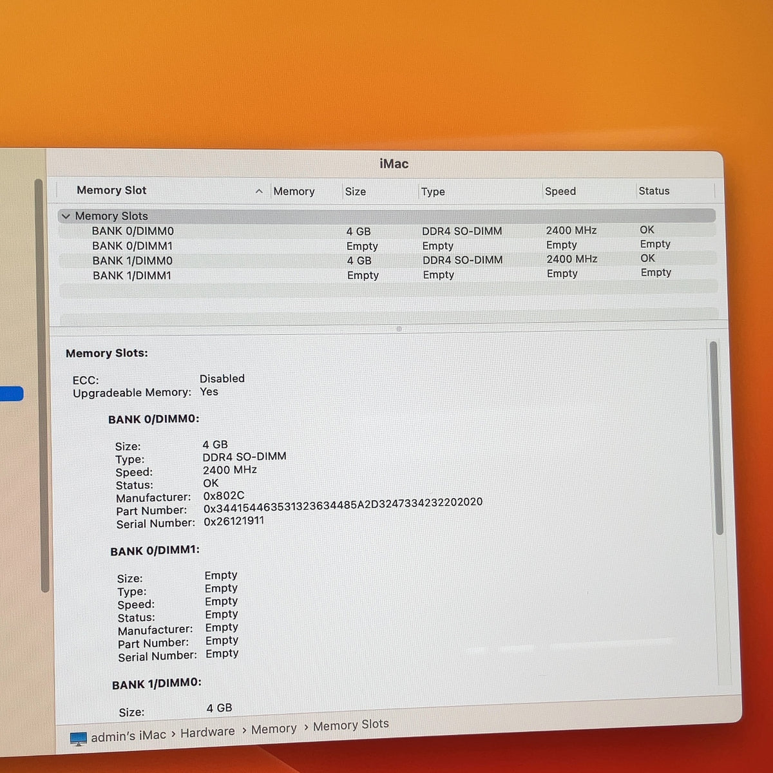
Task: Select the BANK 1/DIMM1 row
Action: (x=388, y=274)
